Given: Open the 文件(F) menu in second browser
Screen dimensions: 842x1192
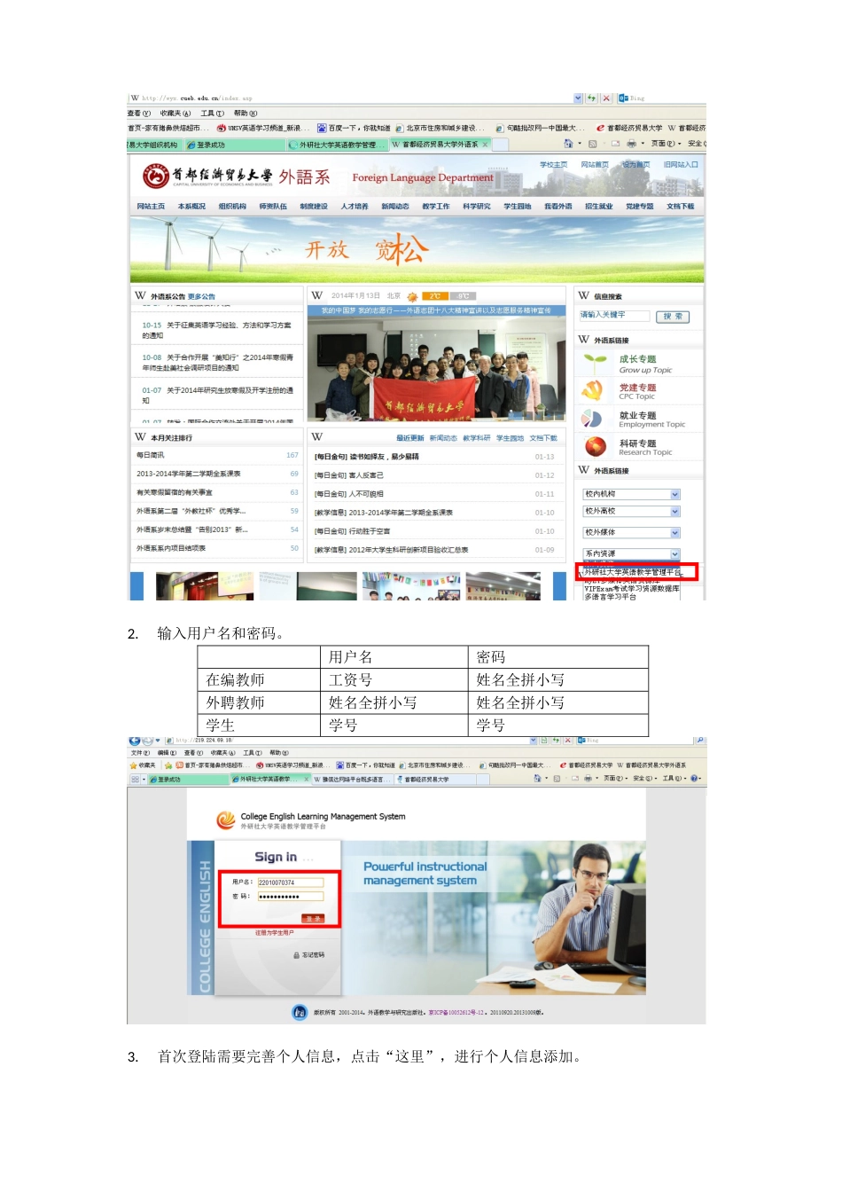Looking at the screenshot, I should coord(140,753).
